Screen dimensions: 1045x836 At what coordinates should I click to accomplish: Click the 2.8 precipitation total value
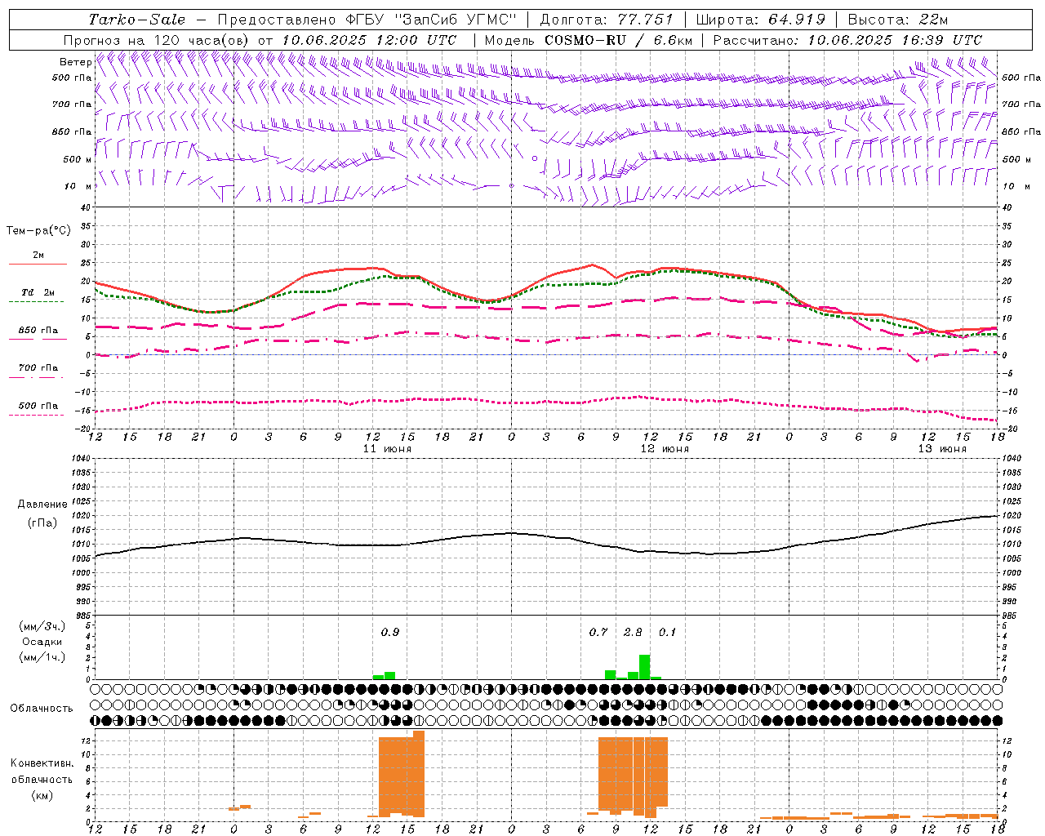pos(633,633)
